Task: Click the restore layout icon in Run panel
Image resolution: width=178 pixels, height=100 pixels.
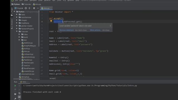Action: pos(15,94)
